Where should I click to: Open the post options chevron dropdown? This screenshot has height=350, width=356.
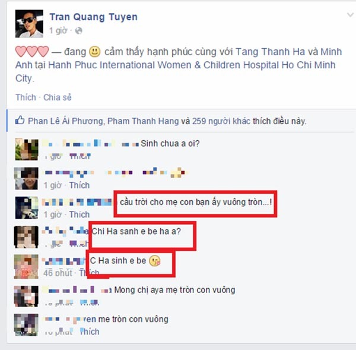click(350, 15)
